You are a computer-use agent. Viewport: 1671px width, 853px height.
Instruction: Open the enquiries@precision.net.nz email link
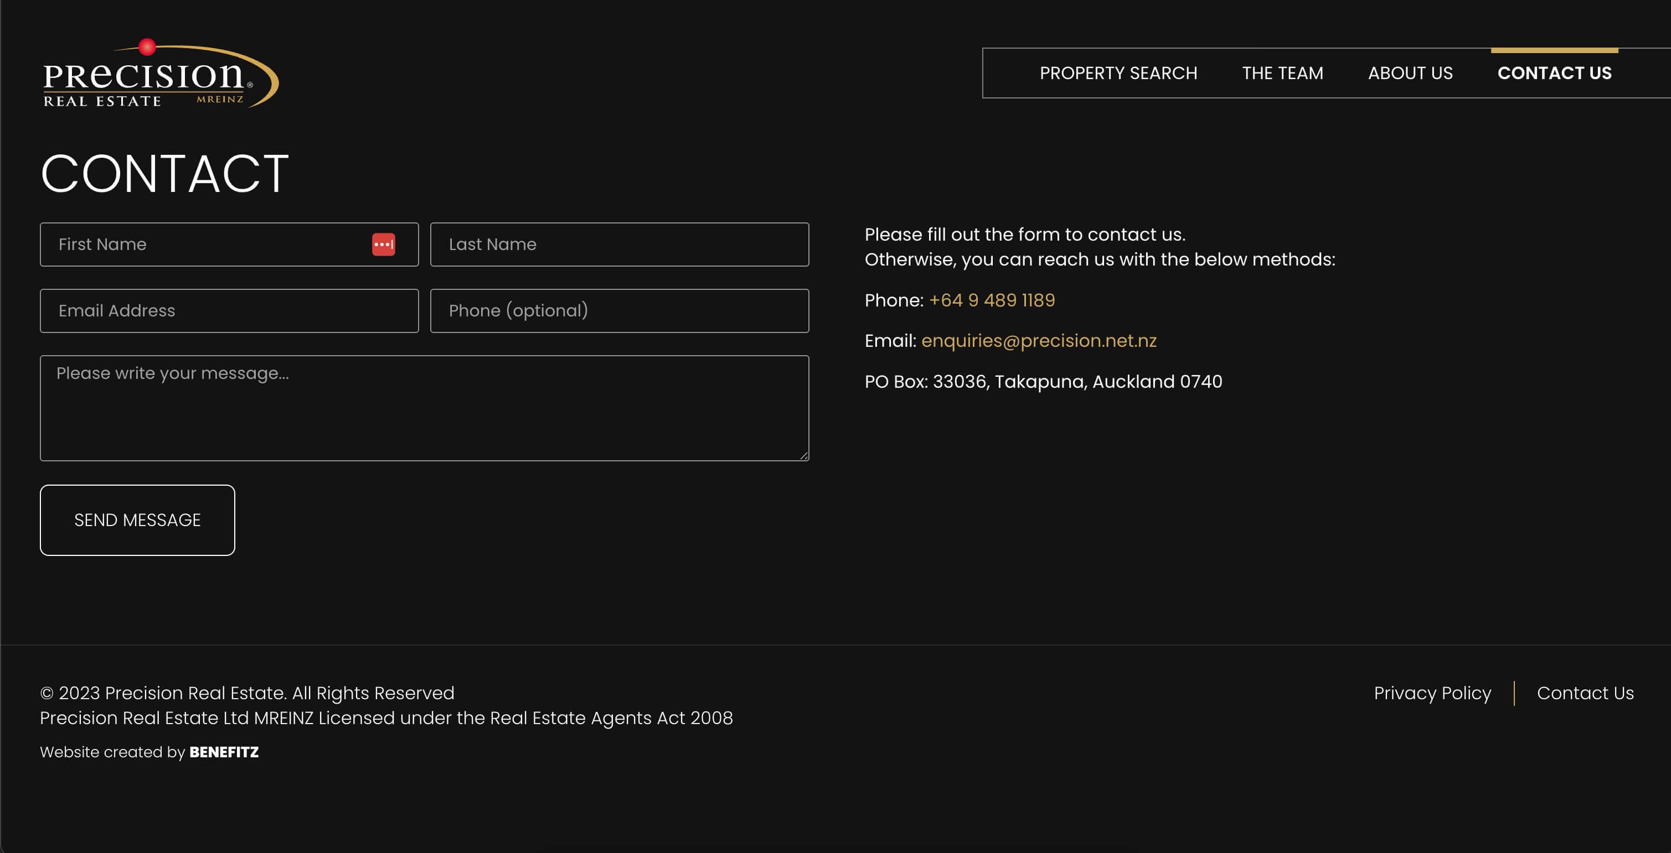tap(1038, 340)
